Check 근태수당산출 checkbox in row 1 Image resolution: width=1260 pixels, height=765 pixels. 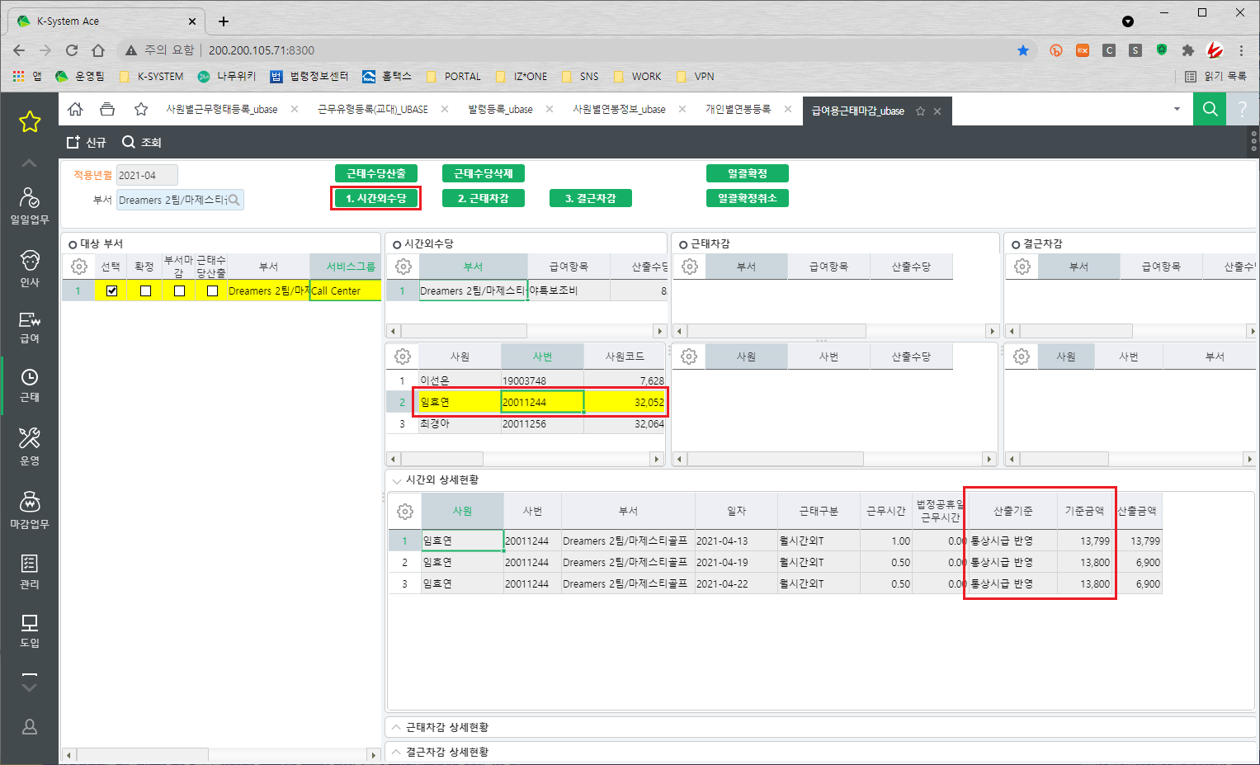(x=212, y=290)
